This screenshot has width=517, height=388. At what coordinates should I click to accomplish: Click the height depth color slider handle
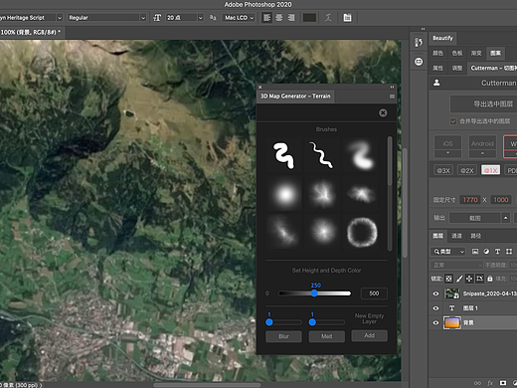[x=314, y=293]
